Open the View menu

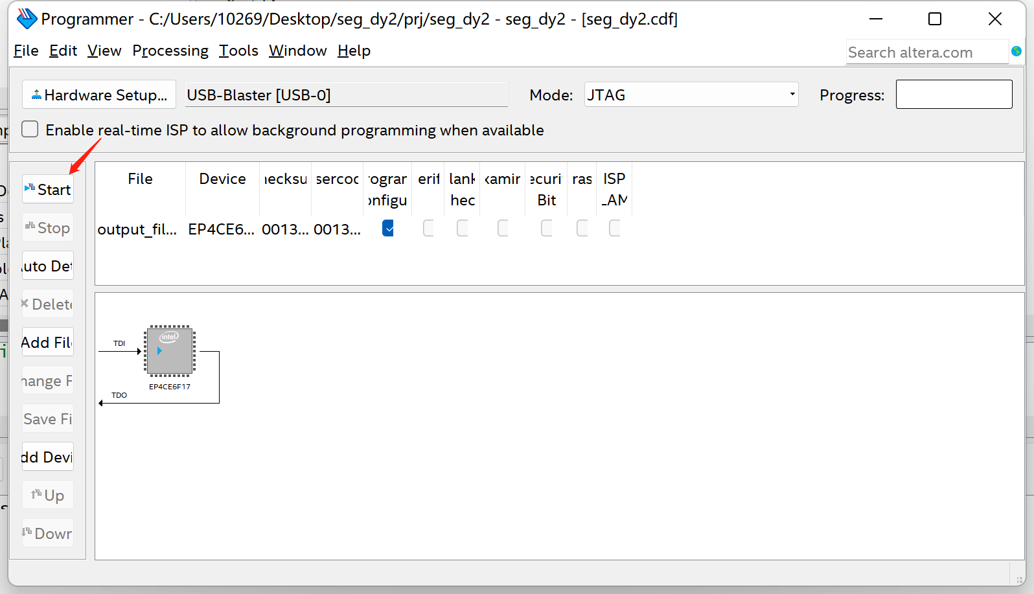click(104, 51)
